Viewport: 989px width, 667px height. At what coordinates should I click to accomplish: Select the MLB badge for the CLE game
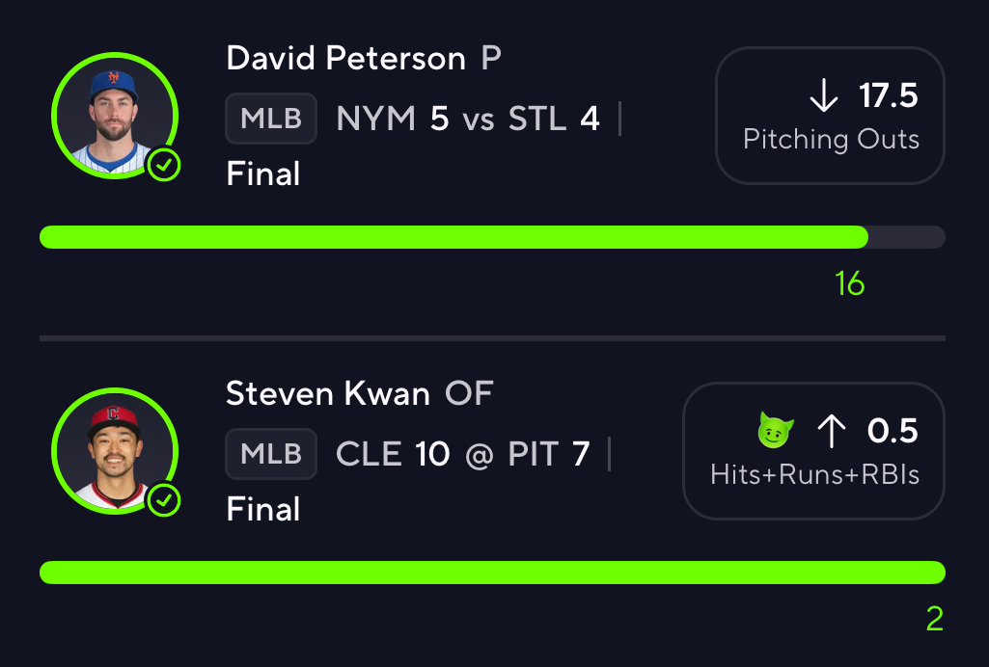click(x=271, y=453)
